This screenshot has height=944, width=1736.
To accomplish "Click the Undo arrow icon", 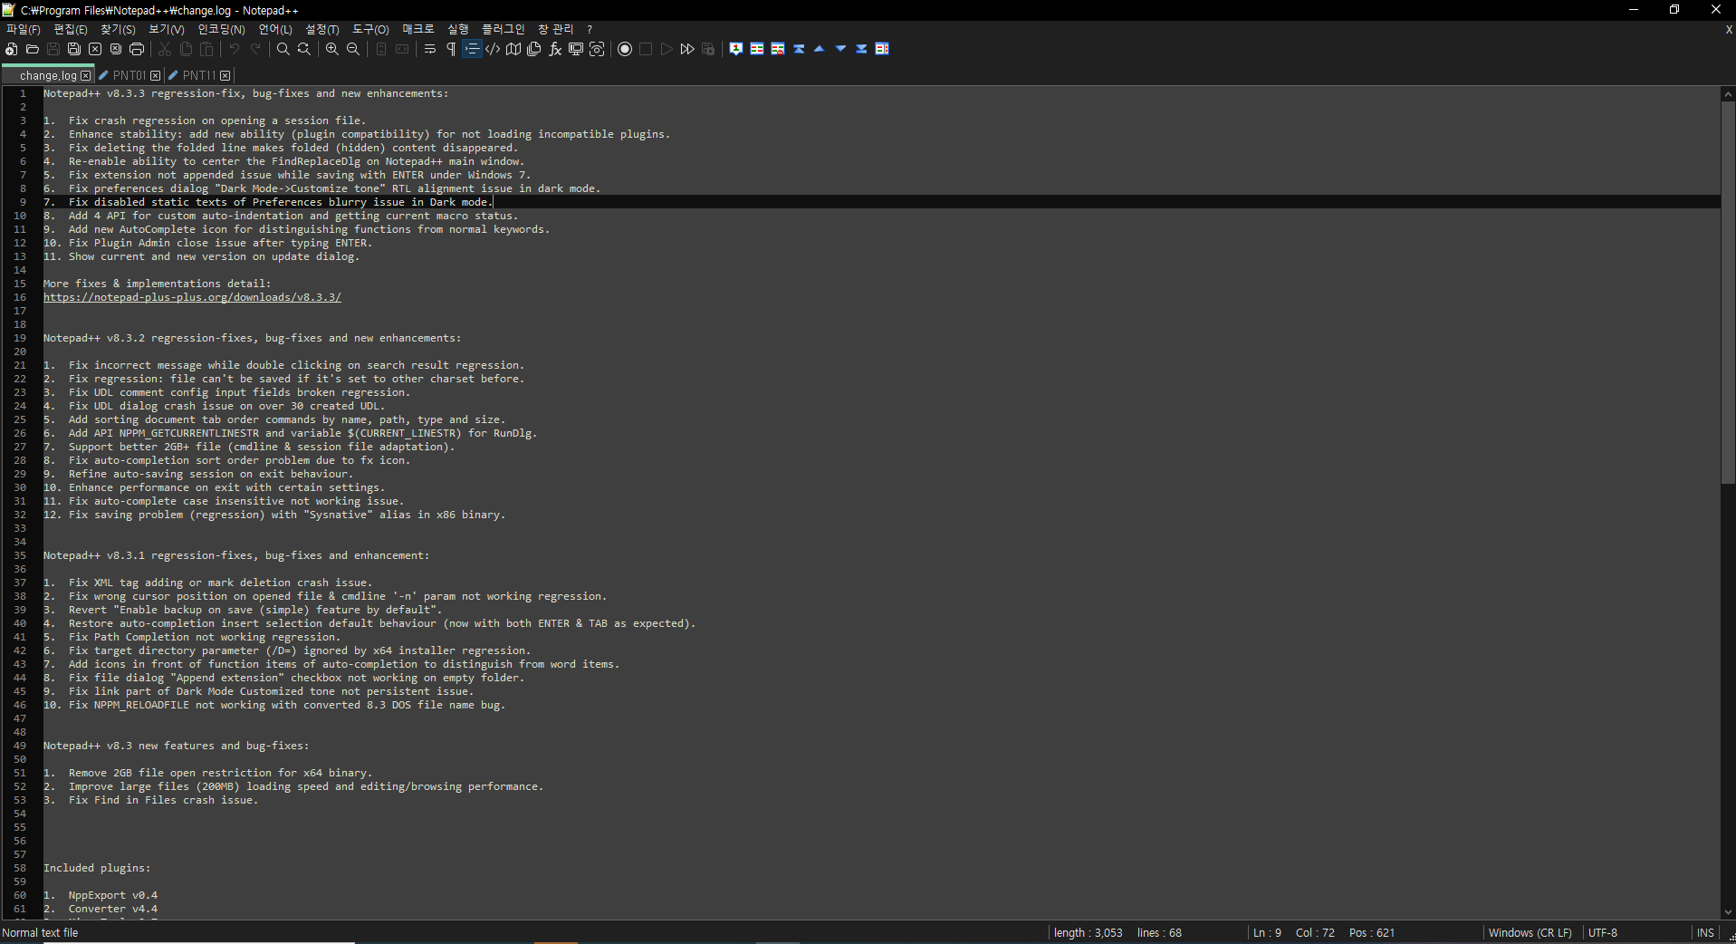I will click(235, 49).
